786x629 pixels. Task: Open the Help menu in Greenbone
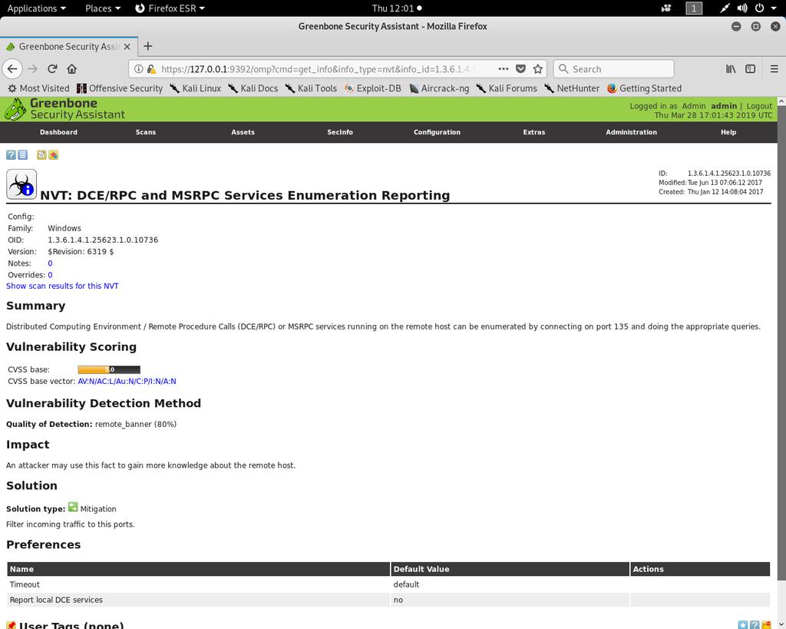coord(728,132)
